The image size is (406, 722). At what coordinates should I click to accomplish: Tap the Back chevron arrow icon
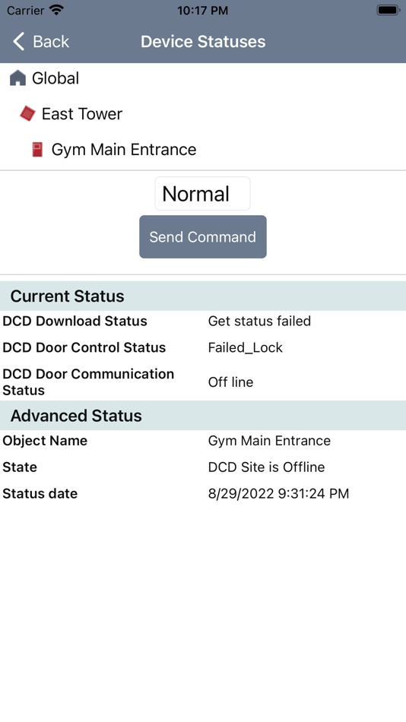pyautogui.click(x=18, y=42)
